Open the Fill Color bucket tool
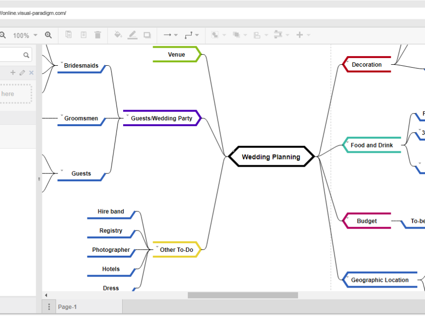Screen dimensions: 425x319 (x=118, y=35)
